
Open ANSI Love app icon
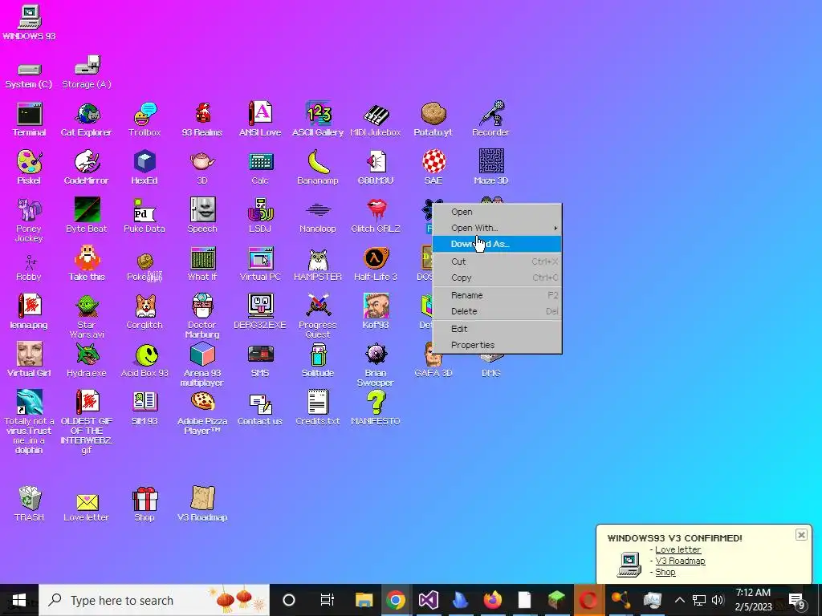click(x=260, y=120)
